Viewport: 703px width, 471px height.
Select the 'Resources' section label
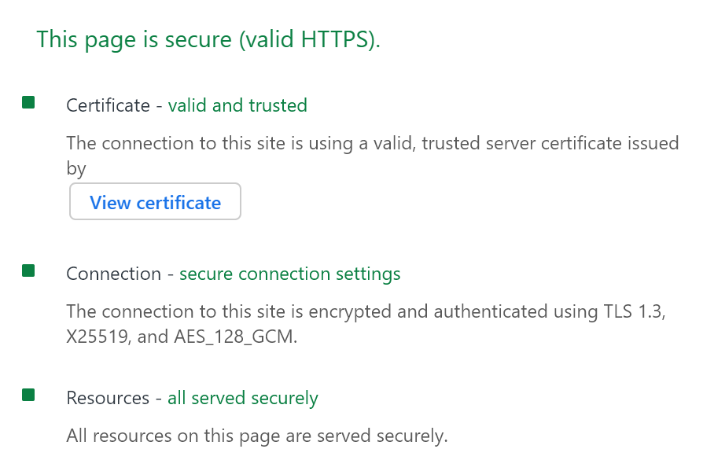108,398
